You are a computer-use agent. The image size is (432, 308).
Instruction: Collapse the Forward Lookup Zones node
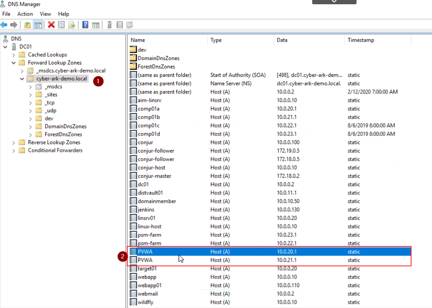[13, 63]
